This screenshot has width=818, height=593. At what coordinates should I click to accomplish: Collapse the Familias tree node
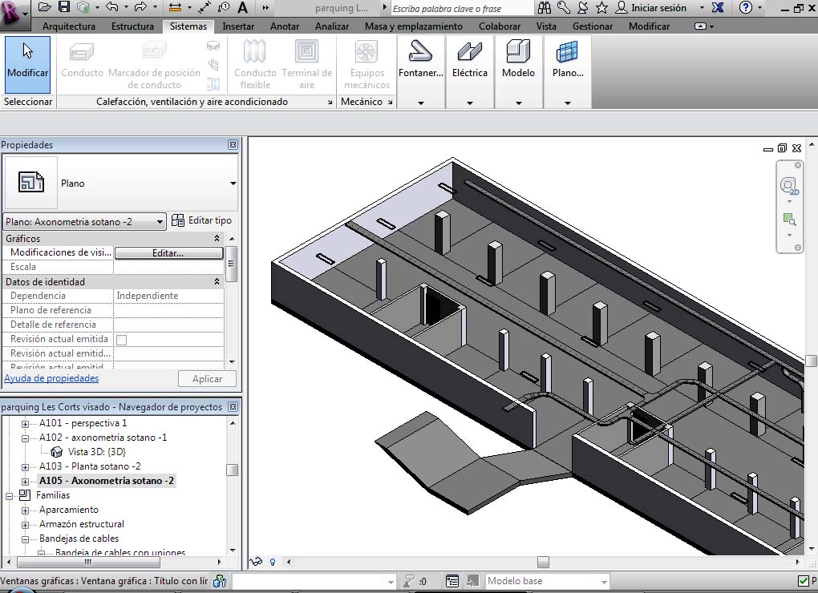pyautogui.click(x=10, y=495)
